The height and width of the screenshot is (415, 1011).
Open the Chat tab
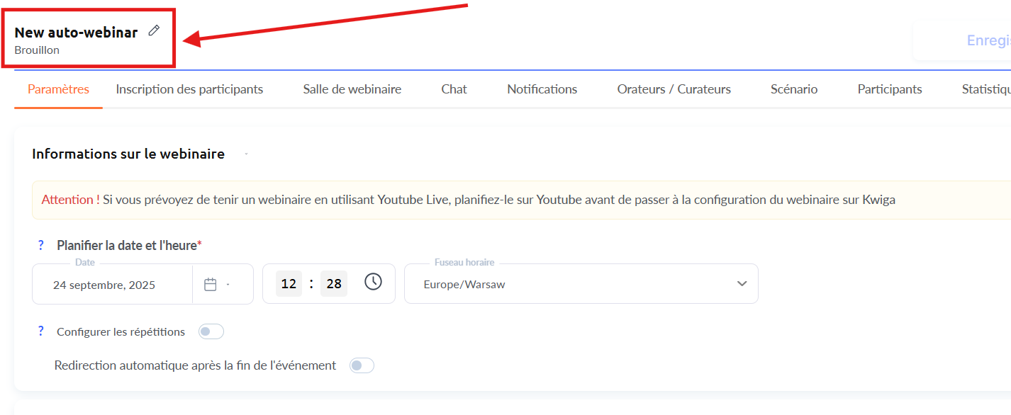pos(454,89)
